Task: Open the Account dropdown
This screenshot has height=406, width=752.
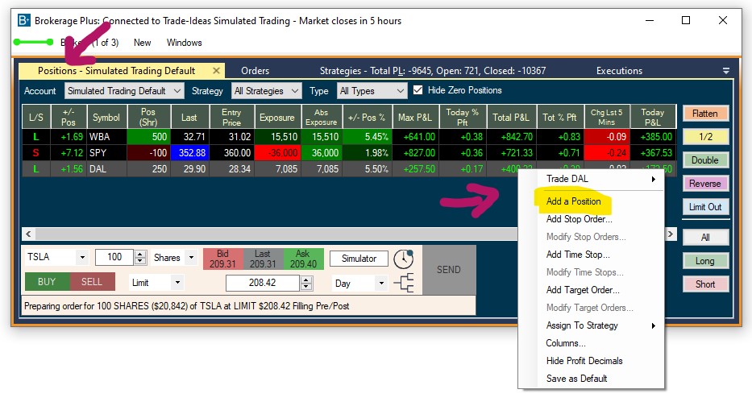Action: (124, 91)
